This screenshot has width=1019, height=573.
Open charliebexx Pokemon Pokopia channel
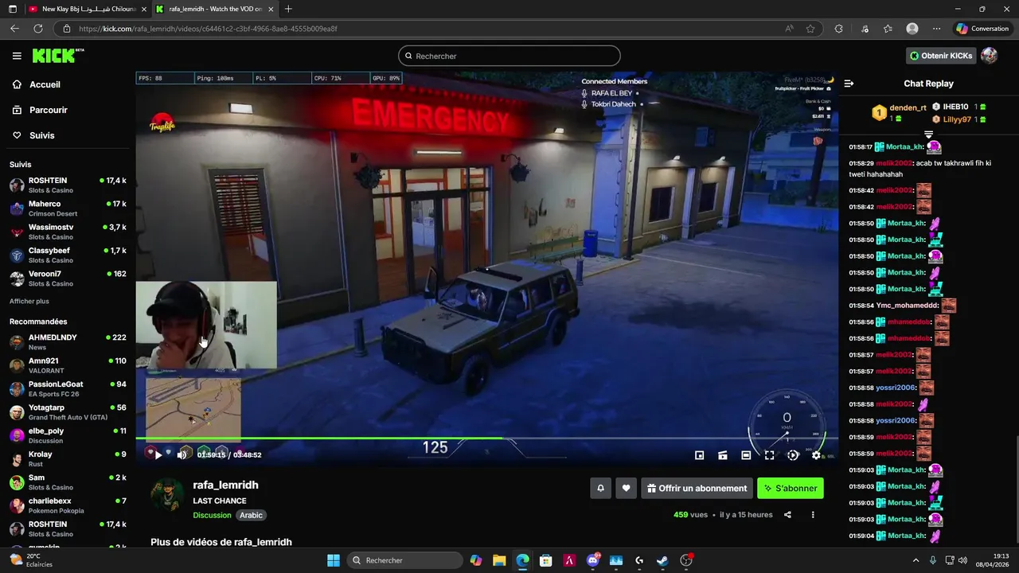click(68, 505)
